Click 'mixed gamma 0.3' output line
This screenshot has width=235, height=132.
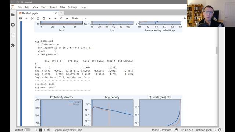pyautogui.click(x=48, y=54)
